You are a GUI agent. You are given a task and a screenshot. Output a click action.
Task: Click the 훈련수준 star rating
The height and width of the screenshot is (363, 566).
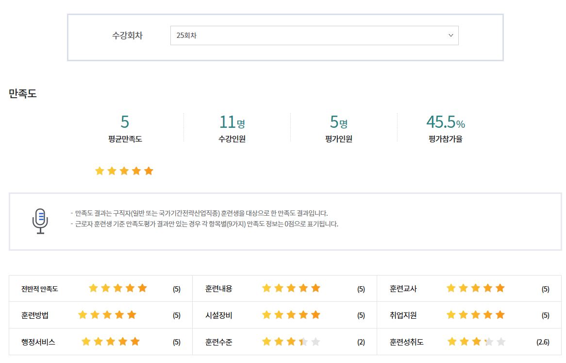[x=291, y=342]
